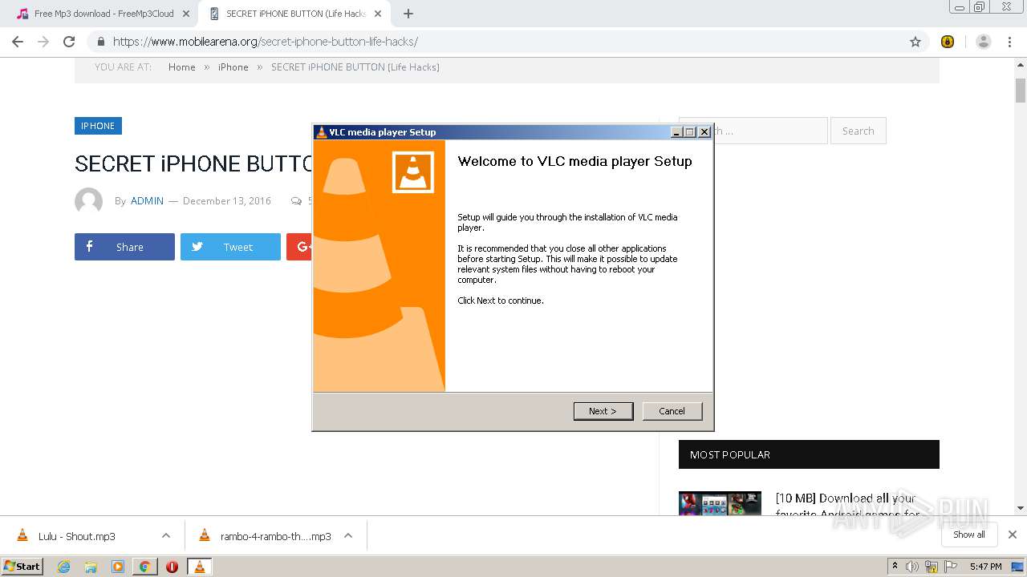Minimize the VLC Setup window
1027x577 pixels.
tap(676, 132)
